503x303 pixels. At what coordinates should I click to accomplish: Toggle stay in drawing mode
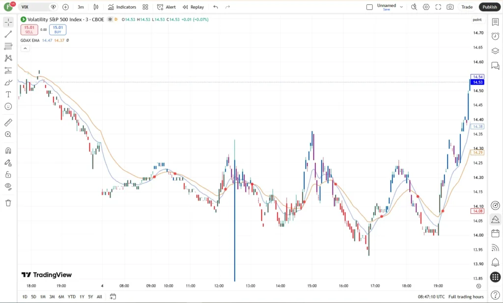pos(8,163)
